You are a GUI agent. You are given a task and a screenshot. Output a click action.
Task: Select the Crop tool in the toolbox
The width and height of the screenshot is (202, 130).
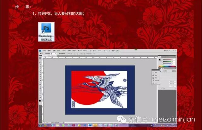coord(40,66)
